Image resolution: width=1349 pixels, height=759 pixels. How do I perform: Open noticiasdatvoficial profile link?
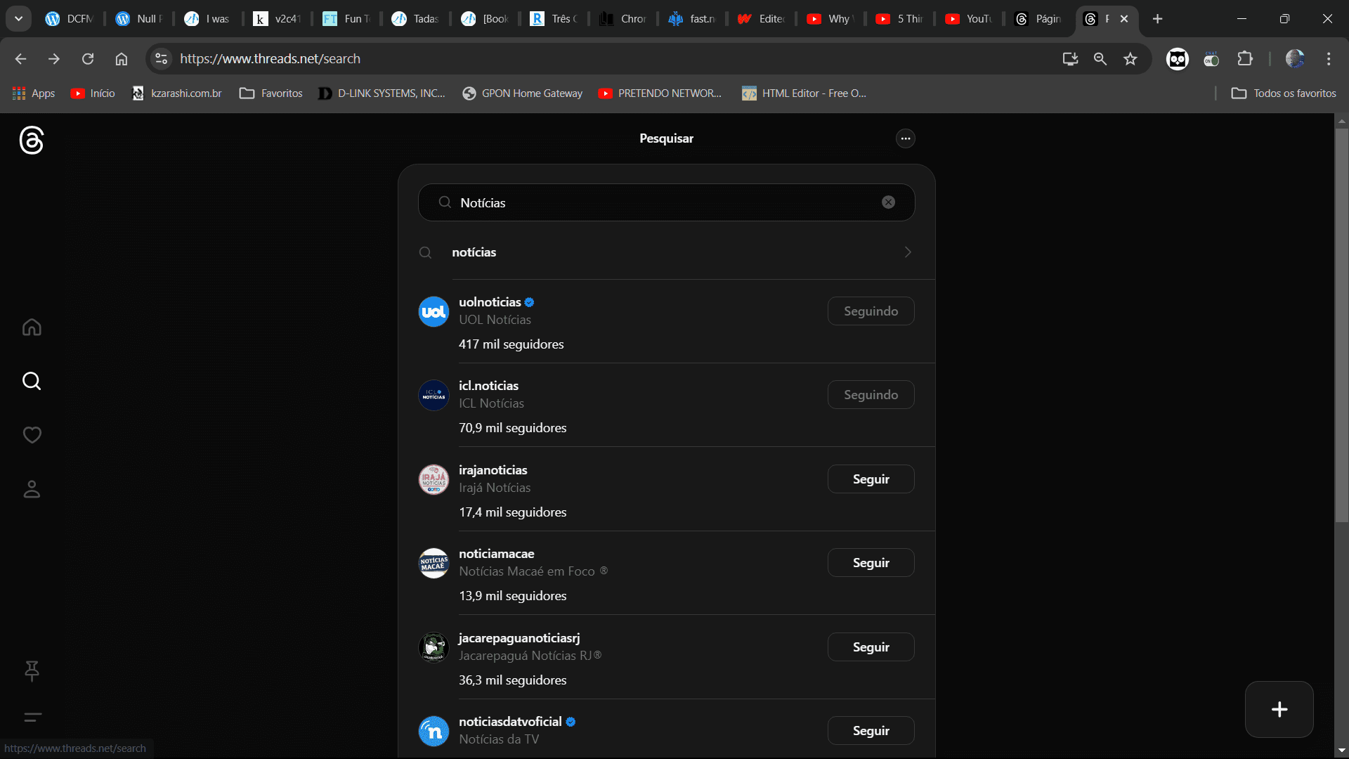click(510, 722)
